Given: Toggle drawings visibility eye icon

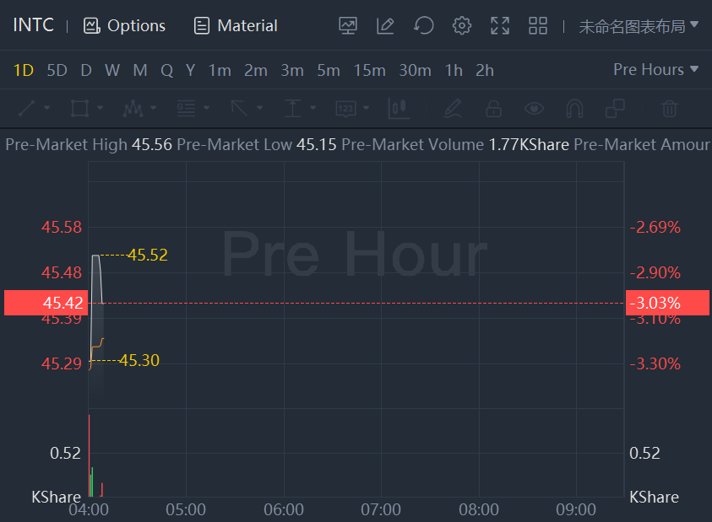Looking at the screenshot, I should [533, 109].
